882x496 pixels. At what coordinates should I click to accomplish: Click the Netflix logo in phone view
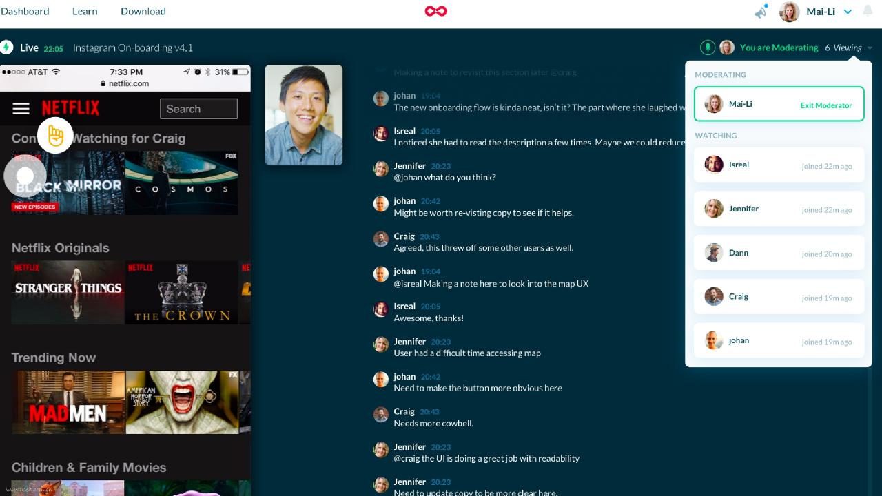pos(70,108)
